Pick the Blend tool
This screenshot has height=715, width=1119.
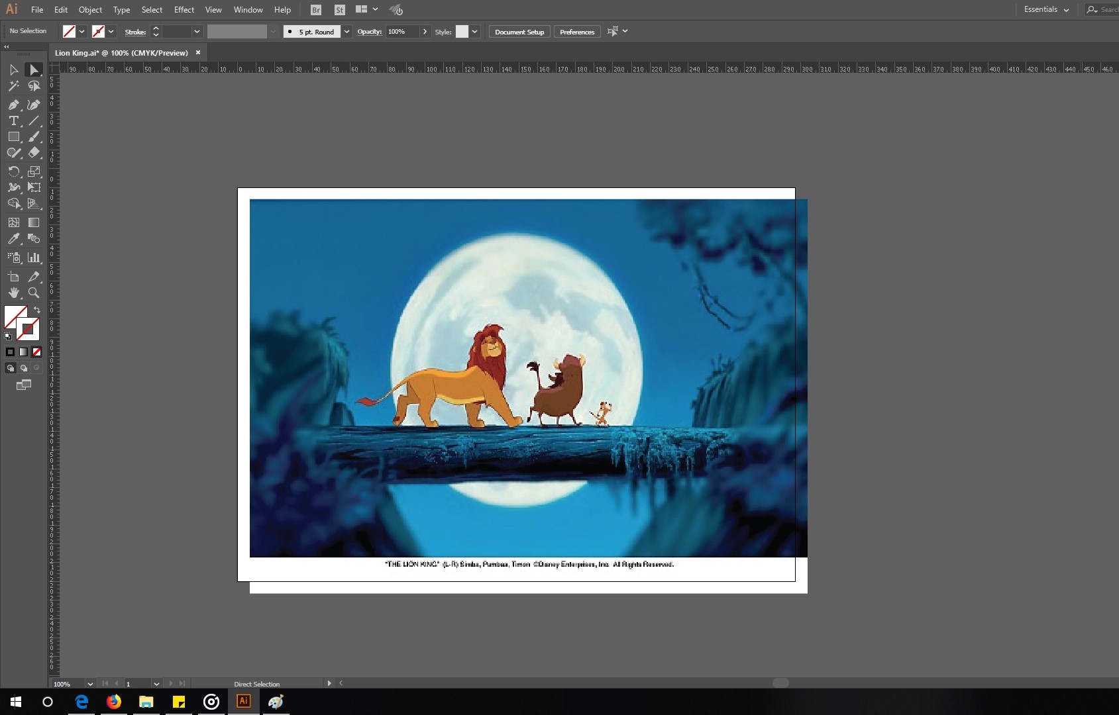pyautogui.click(x=34, y=238)
